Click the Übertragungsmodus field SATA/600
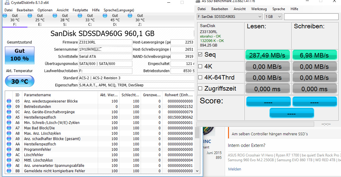 point(106,64)
